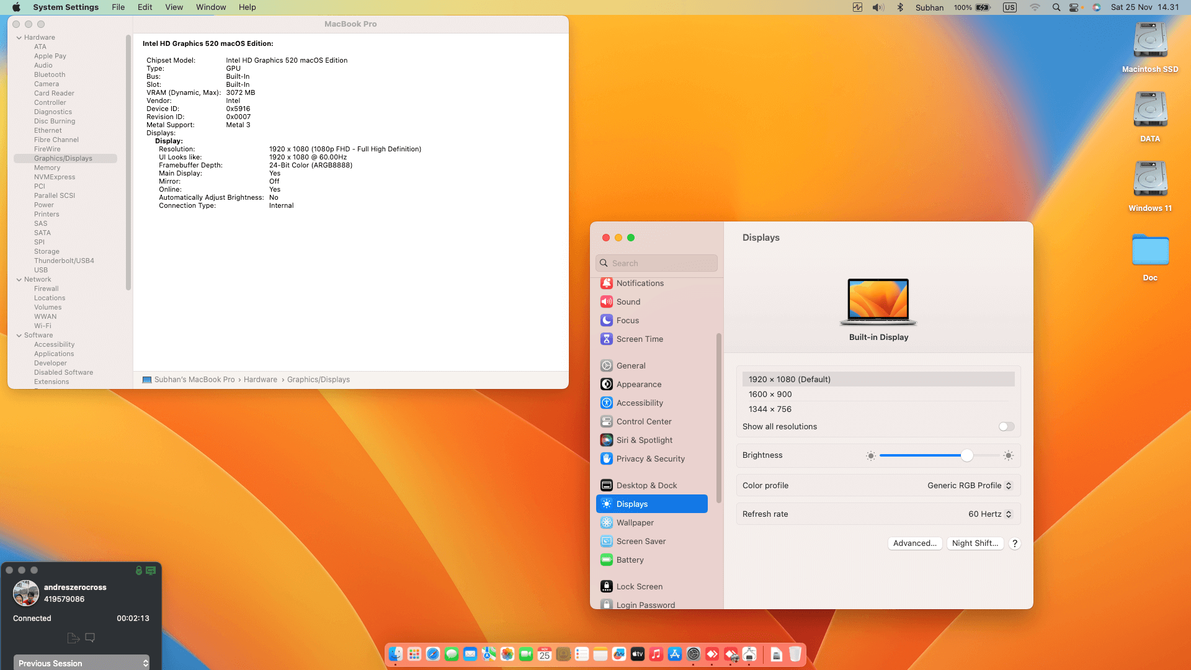Select the Doc folder on the desktop

tap(1150, 257)
